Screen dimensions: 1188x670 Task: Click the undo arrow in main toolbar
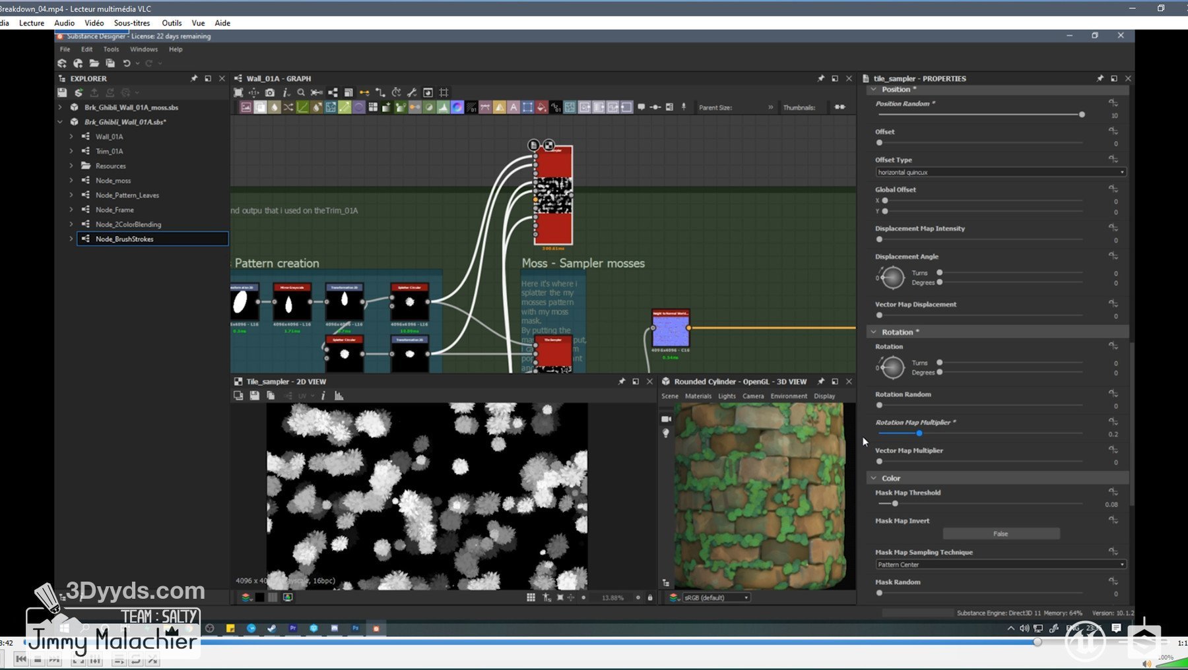coord(126,63)
